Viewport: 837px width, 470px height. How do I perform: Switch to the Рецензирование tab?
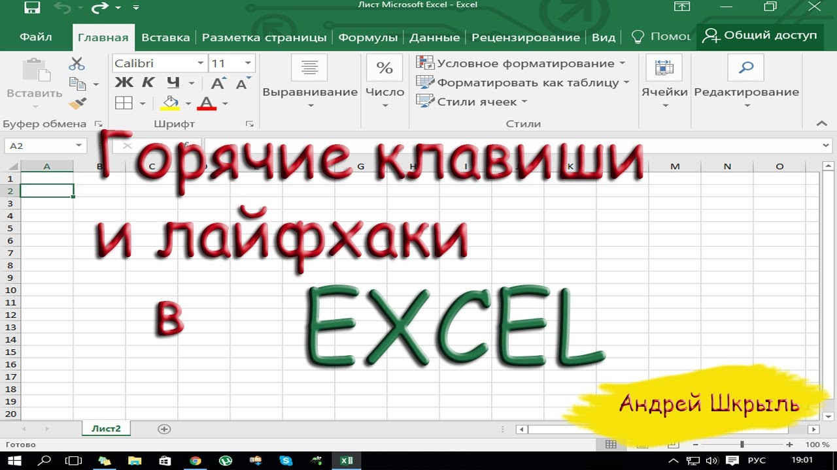click(x=526, y=37)
